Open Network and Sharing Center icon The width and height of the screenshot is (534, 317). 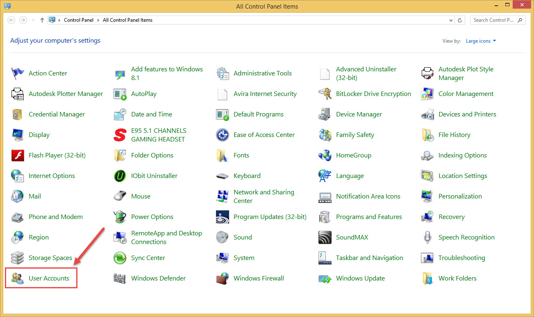pyautogui.click(x=223, y=196)
